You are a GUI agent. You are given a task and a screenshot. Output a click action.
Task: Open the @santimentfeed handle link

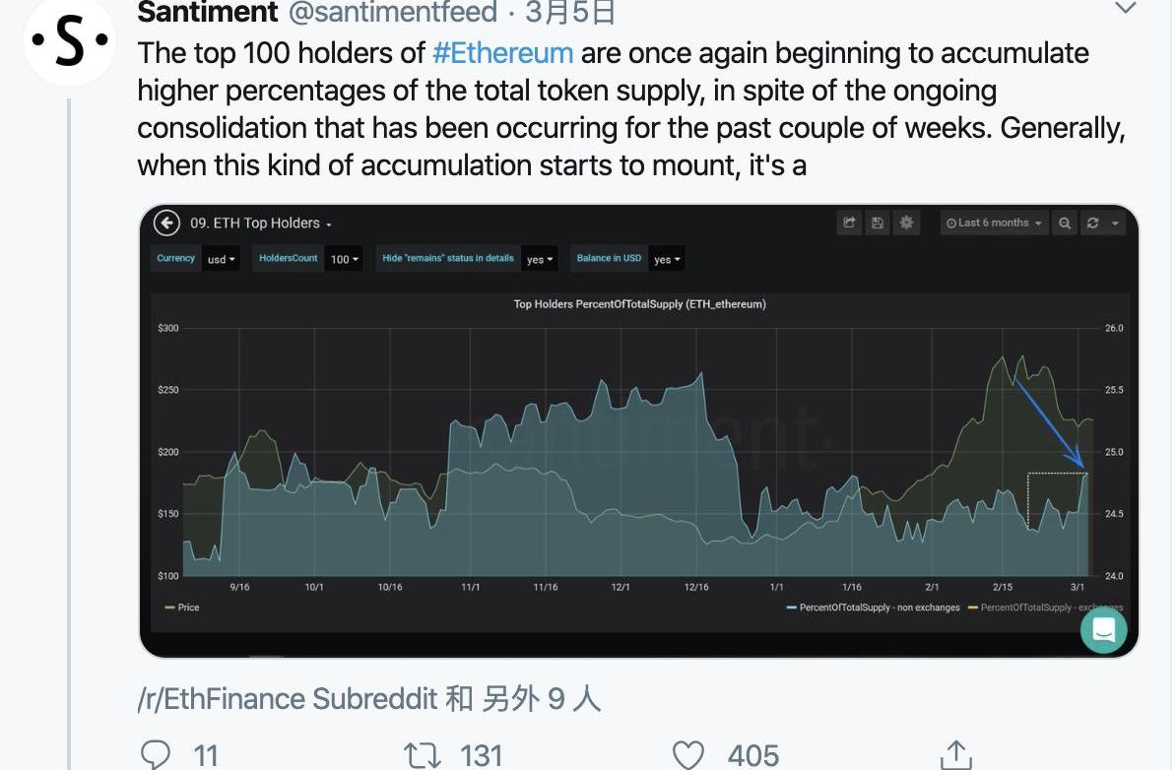click(393, 12)
